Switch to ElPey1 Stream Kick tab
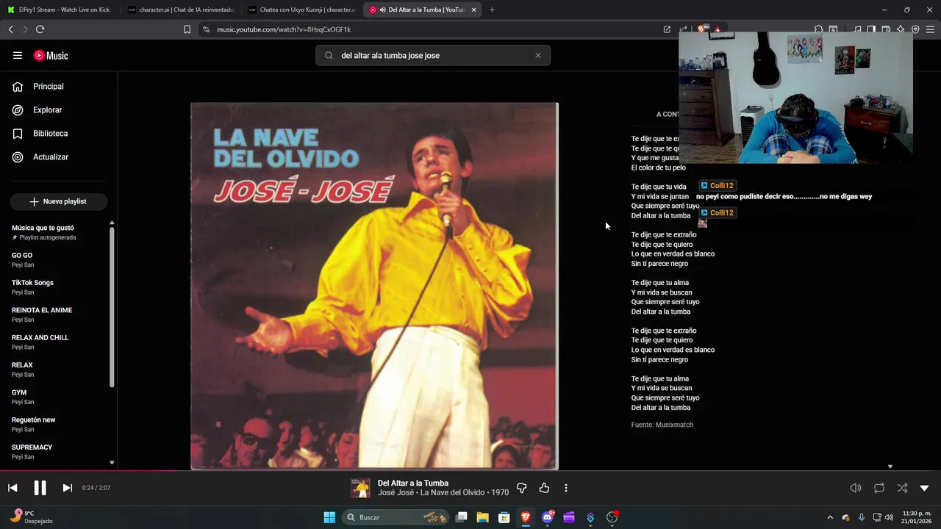Screen dimensions: 941x529 pos(59,10)
